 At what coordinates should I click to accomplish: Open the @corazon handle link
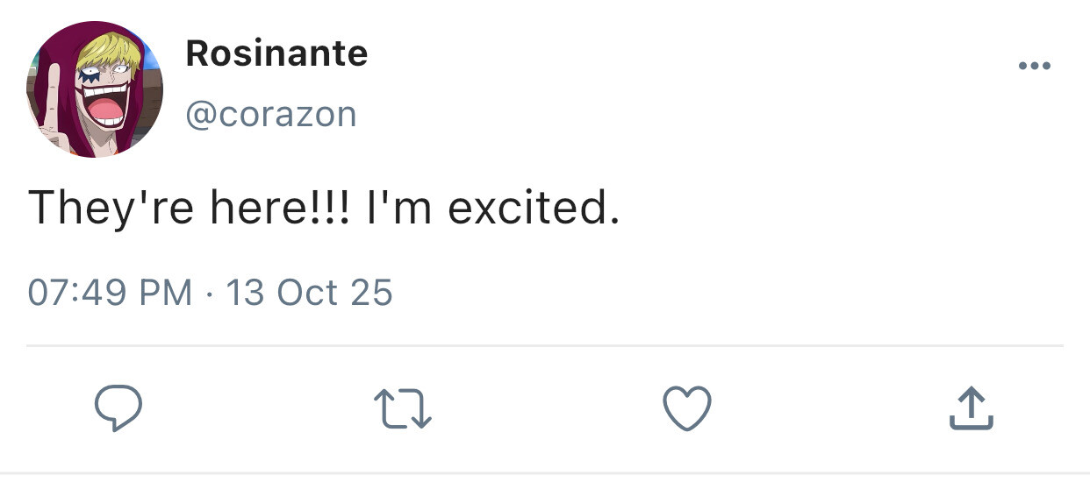[271, 114]
